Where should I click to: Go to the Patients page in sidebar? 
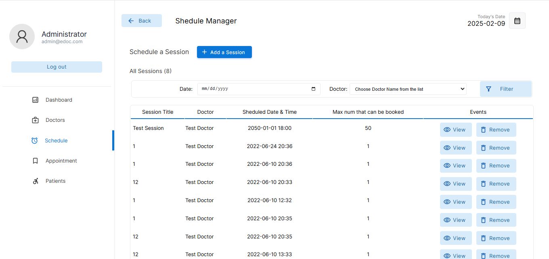pos(55,181)
